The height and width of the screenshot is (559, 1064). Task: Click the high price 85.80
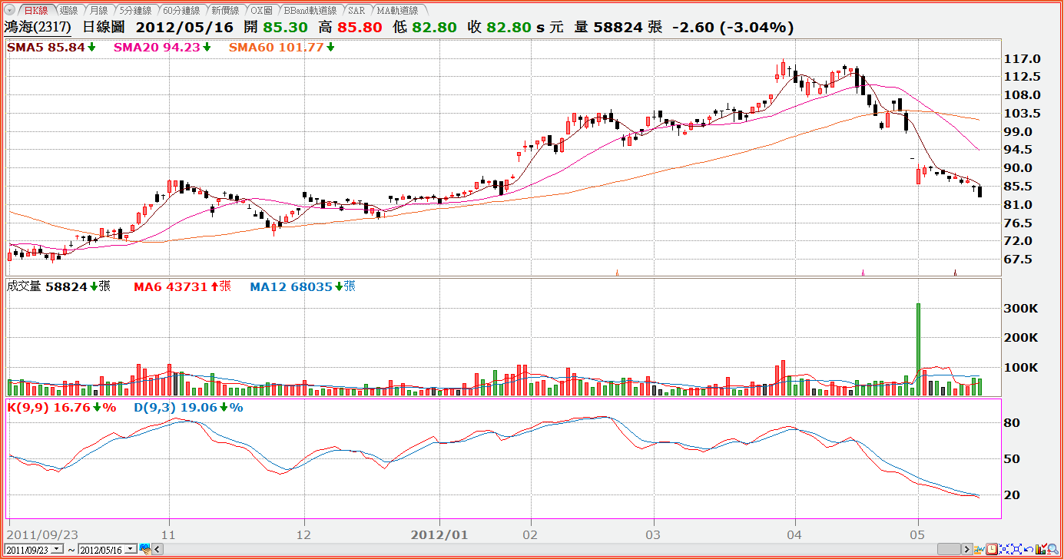point(360,28)
